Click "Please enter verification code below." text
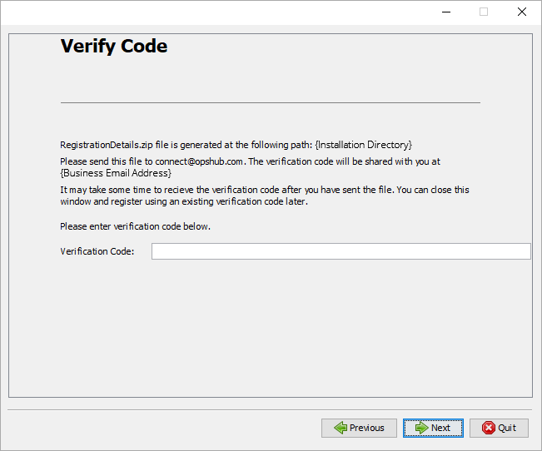This screenshot has height=451, width=542. coord(135,226)
